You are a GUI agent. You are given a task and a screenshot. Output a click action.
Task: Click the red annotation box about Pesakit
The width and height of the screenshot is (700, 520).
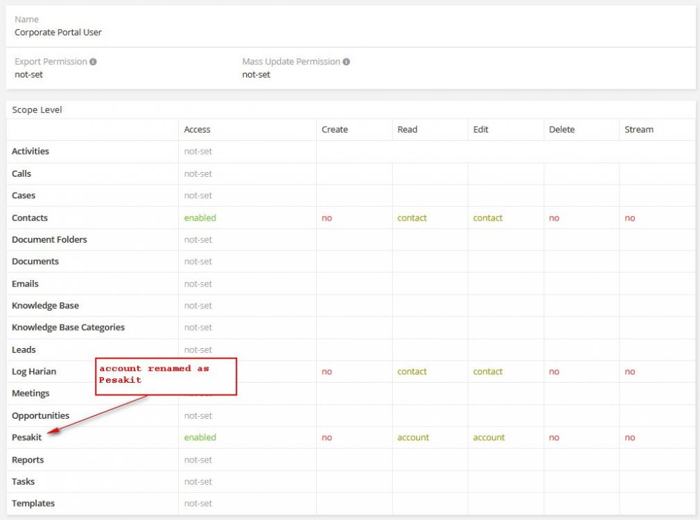166,376
